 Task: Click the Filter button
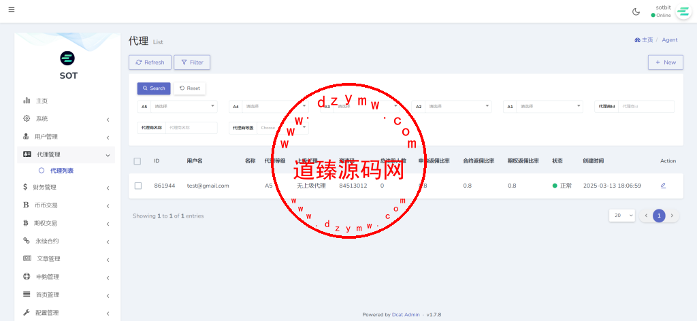point(192,63)
